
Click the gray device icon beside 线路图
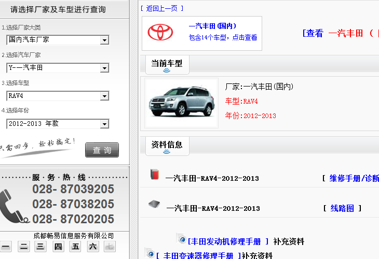[154, 204]
